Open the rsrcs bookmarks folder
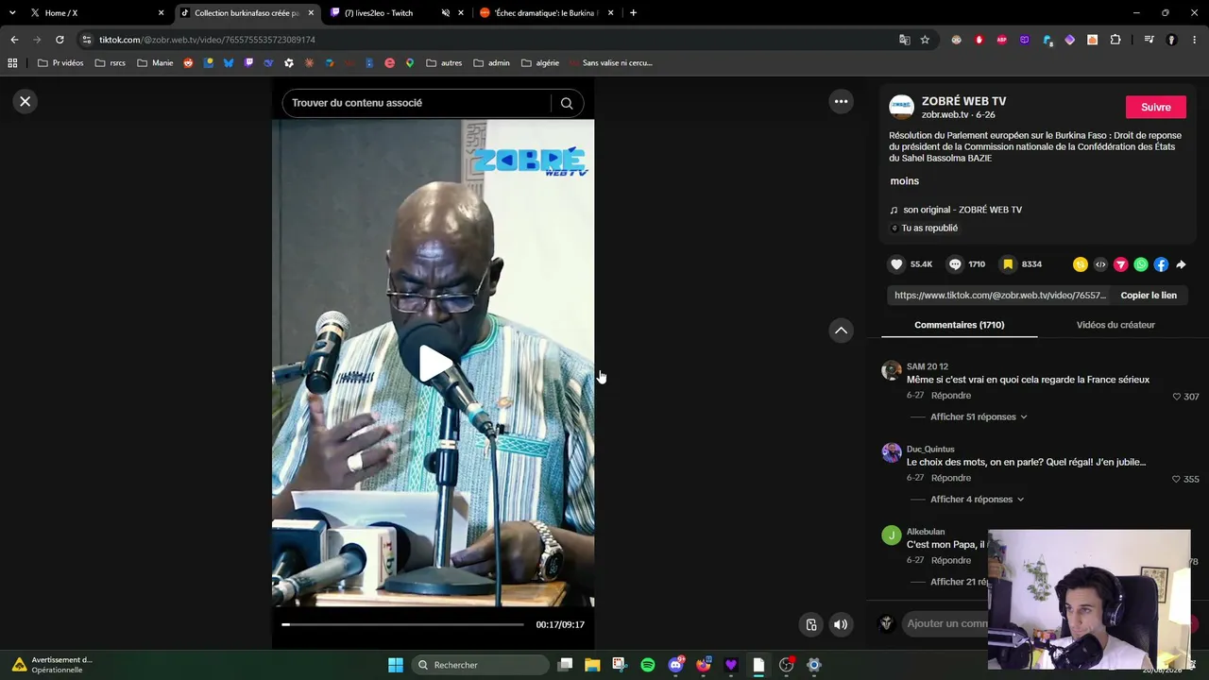 pyautogui.click(x=111, y=63)
